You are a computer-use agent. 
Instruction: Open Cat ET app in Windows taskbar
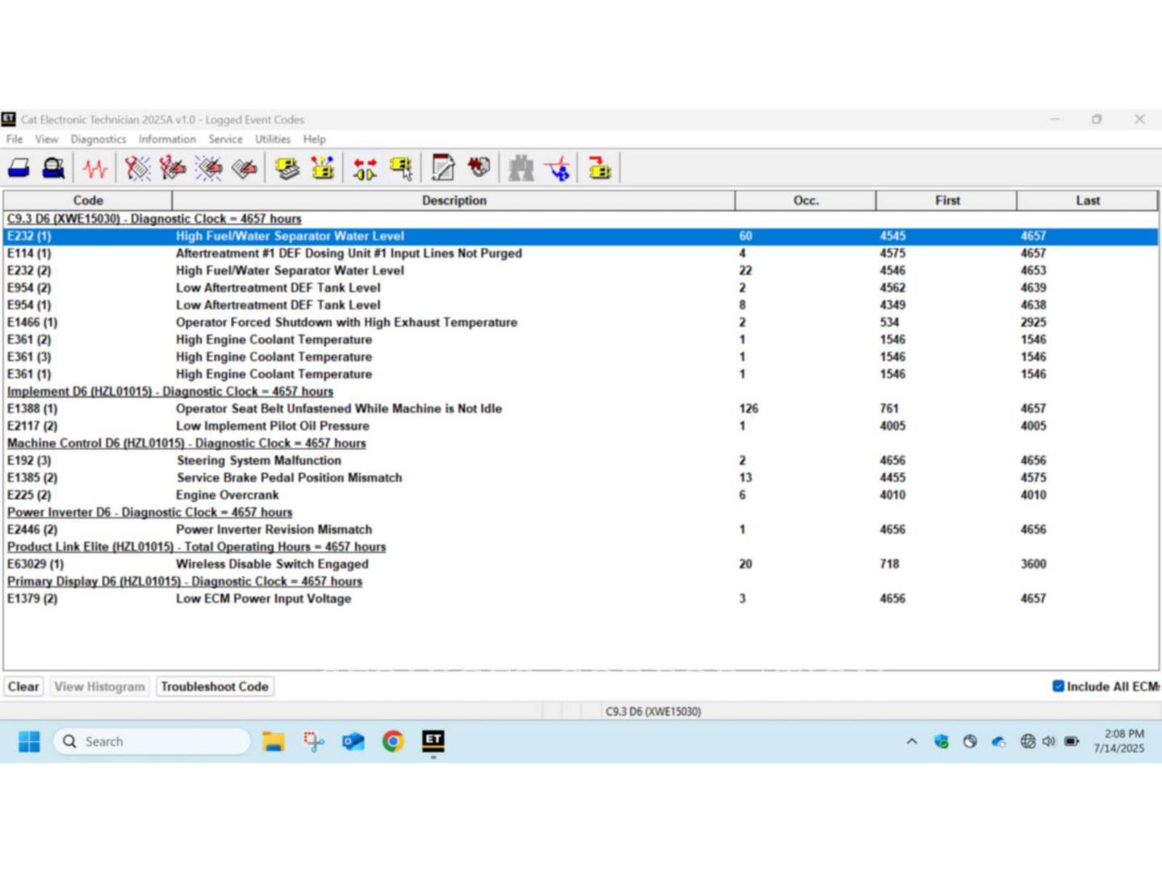433,741
